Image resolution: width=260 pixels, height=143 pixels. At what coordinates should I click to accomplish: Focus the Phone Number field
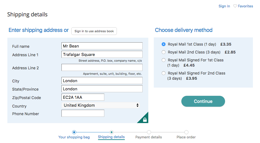[83, 113]
